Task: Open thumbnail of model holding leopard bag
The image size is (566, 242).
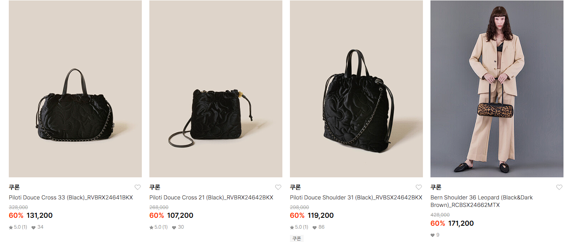Action: click(497, 89)
